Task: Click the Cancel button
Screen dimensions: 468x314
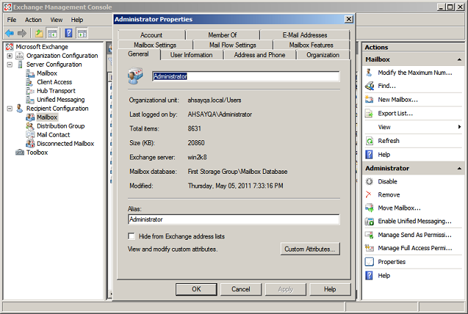Action: (241, 289)
